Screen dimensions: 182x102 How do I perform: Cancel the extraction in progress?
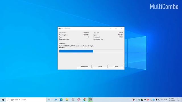coord(116,67)
